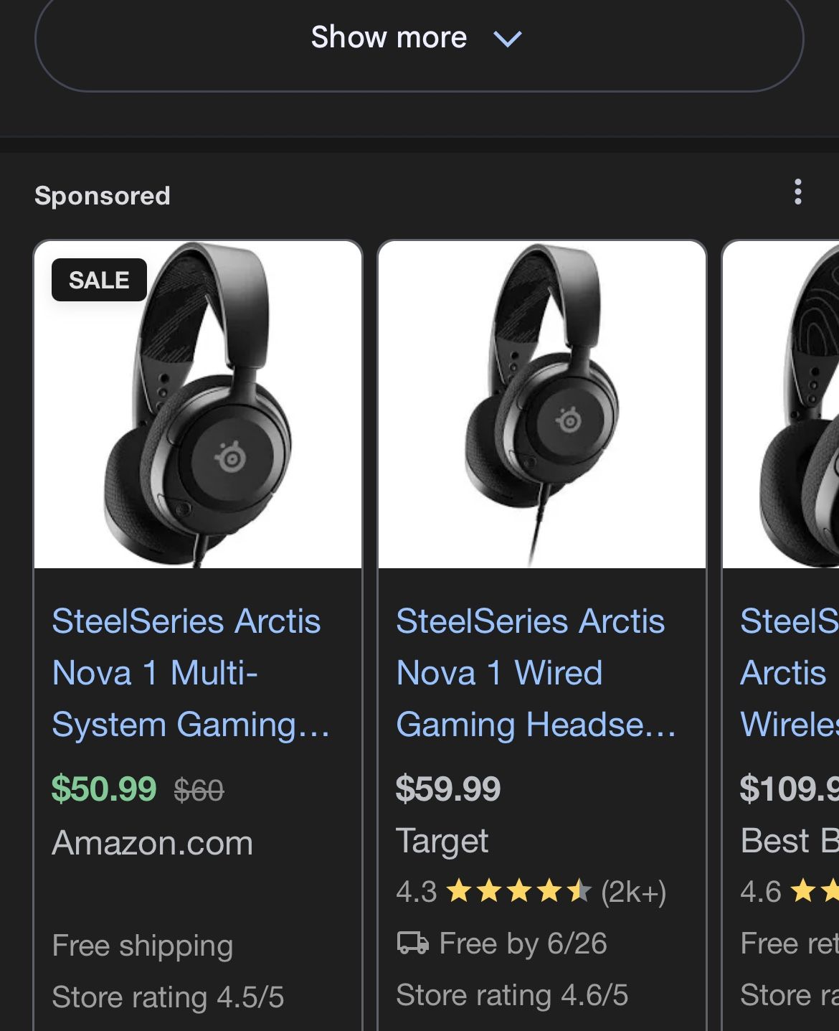Tap the delivery truck icon
The image size is (839, 1031).
(x=412, y=943)
